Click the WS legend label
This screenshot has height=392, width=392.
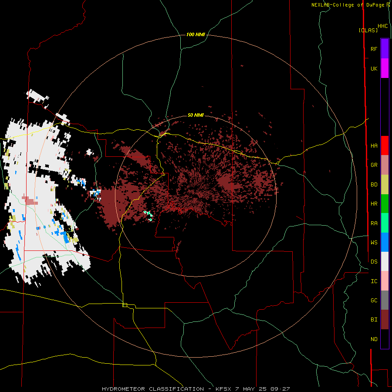coord(374,242)
